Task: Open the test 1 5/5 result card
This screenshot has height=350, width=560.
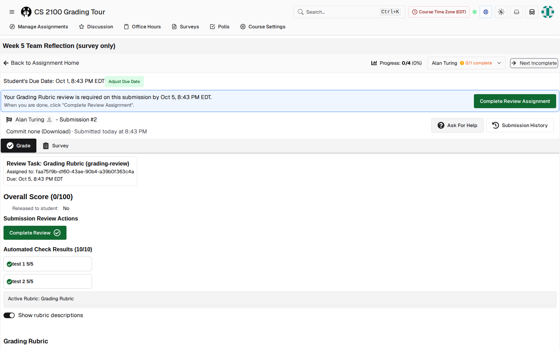Action: coord(48,264)
